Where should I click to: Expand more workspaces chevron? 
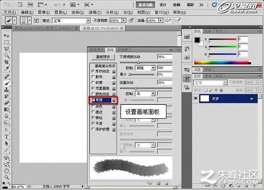coord(201,5)
